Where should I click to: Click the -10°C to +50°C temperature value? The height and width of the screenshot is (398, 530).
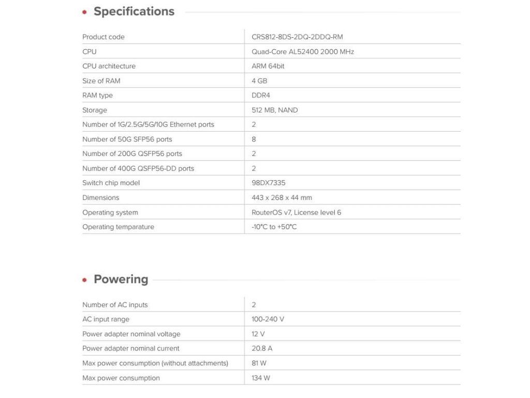pos(274,227)
